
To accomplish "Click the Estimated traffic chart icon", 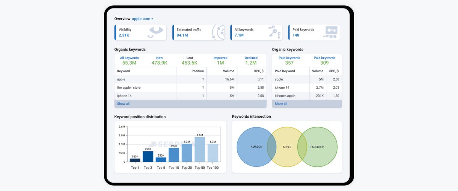I will coord(218,32).
